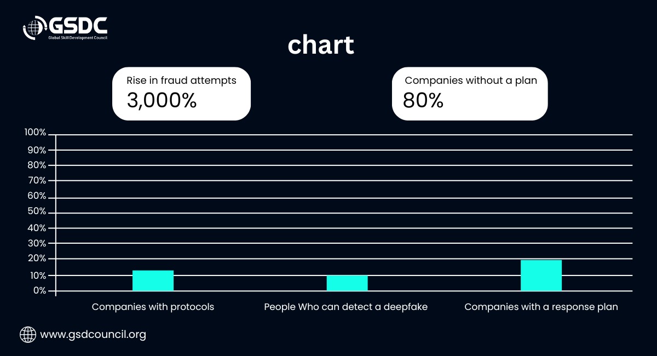Screen dimensions: 657x356
Task: Select People Who can detect a deepfake label
Action: coord(345,307)
